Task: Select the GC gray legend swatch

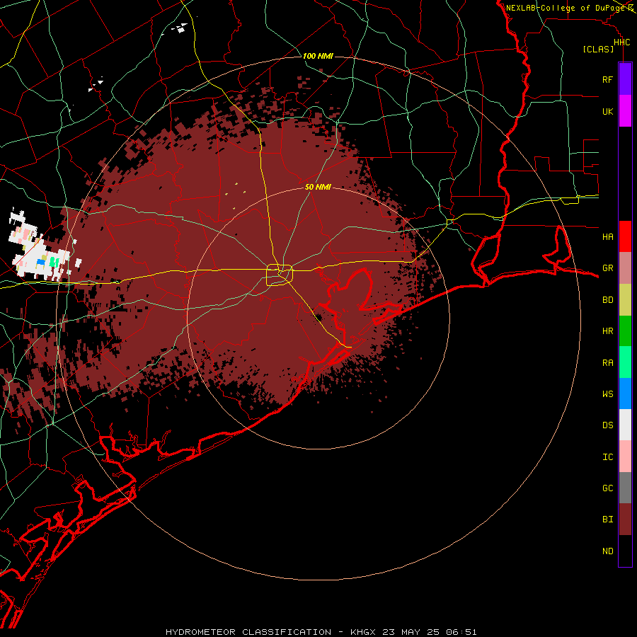Action: tap(625, 488)
